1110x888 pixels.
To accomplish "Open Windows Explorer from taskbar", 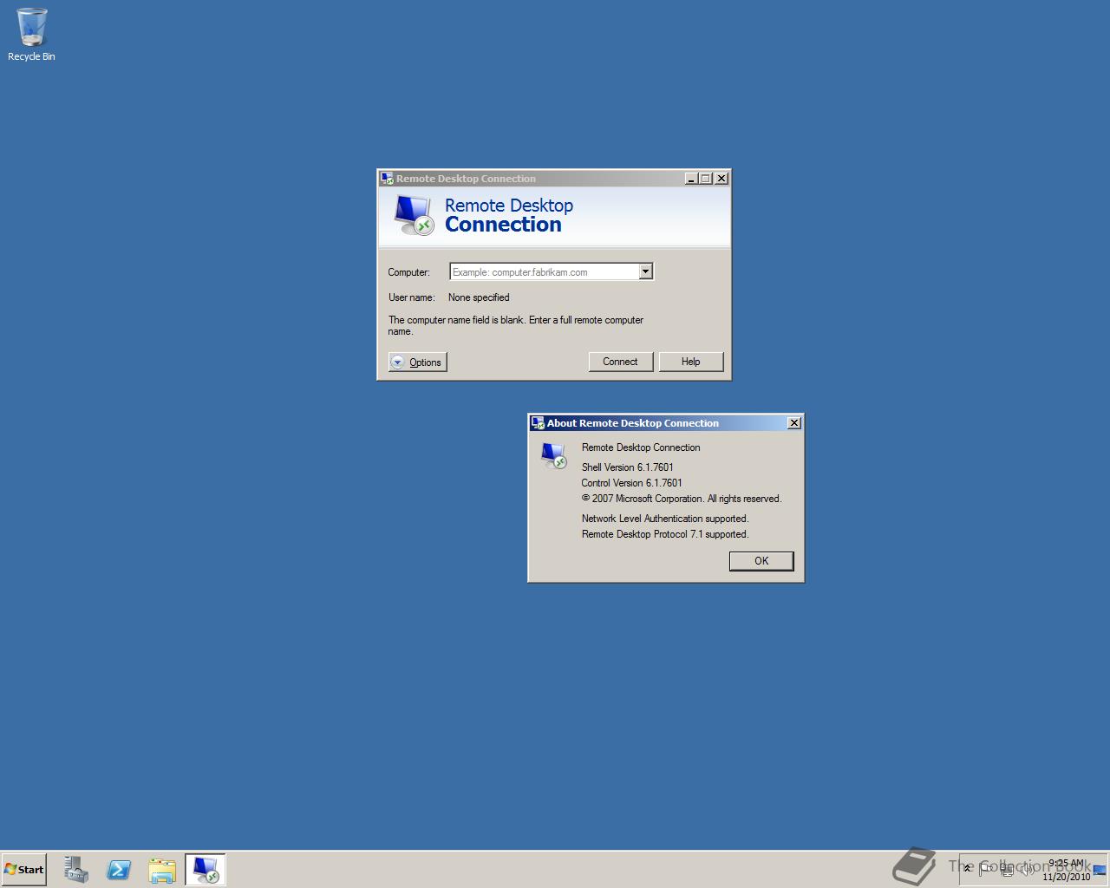I will (x=162, y=870).
